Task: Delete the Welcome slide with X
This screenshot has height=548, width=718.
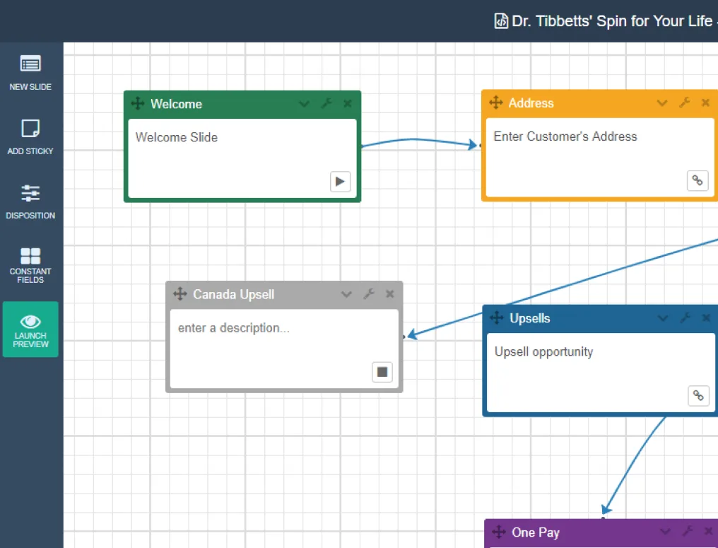Action: coord(348,104)
